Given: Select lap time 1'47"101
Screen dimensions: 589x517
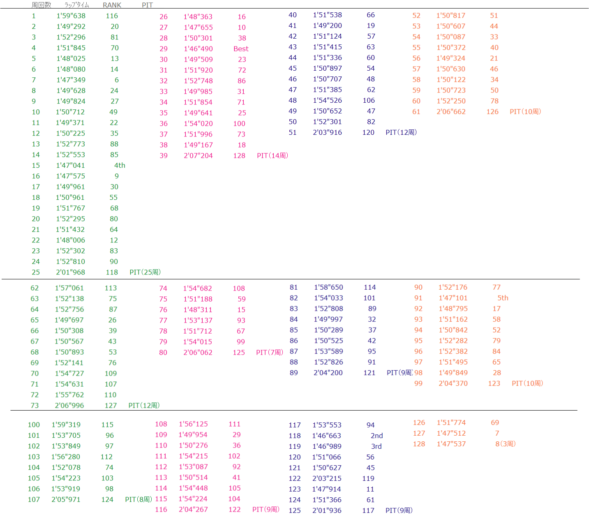Looking at the screenshot, I should [x=453, y=298].
